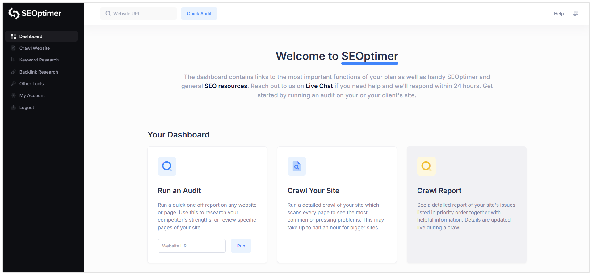Follow the SEO resources link
The image size is (593, 275).
(x=226, y=86)
